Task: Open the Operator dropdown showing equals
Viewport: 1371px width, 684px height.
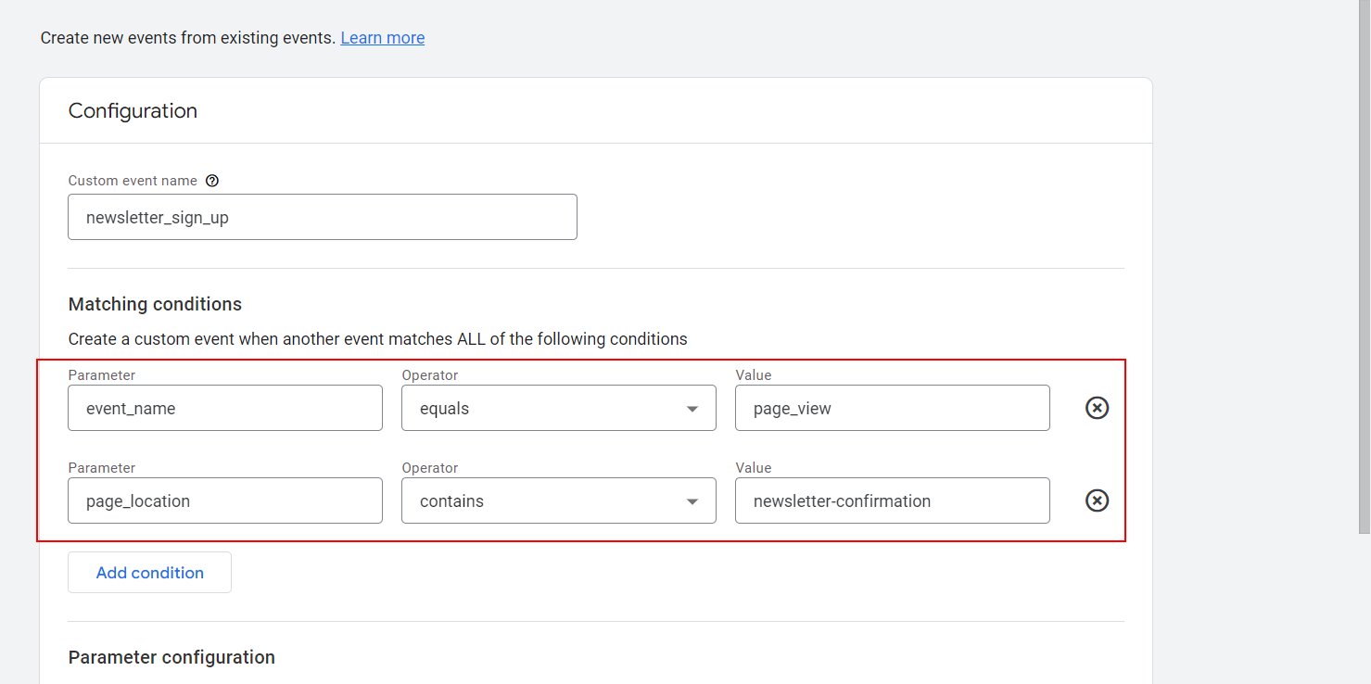Action: click(x=558, y=408)
